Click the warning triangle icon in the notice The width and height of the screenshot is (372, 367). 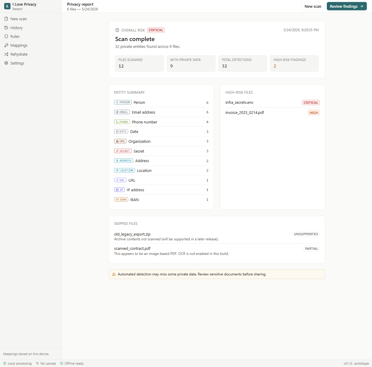pyautogui.click(x=114, y=274)
